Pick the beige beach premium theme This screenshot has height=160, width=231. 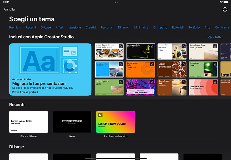tap(204, 51)
